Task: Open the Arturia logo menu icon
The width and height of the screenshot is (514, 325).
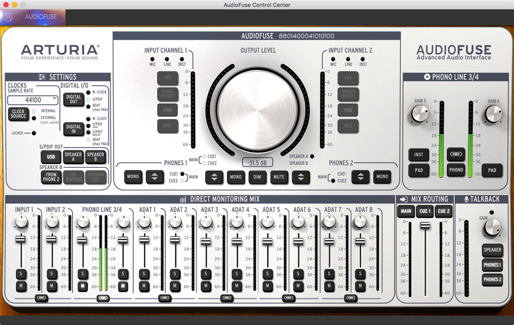Action: pos(8,17)
